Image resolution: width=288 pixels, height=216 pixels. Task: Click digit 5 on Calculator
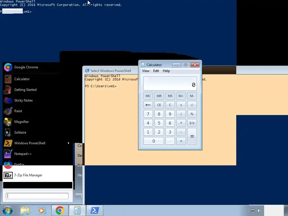(x=159, y=123)
